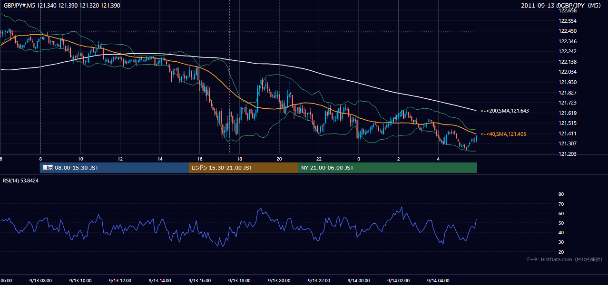Click the Tokyo 08:00-15:30 JST session bar

114,168
